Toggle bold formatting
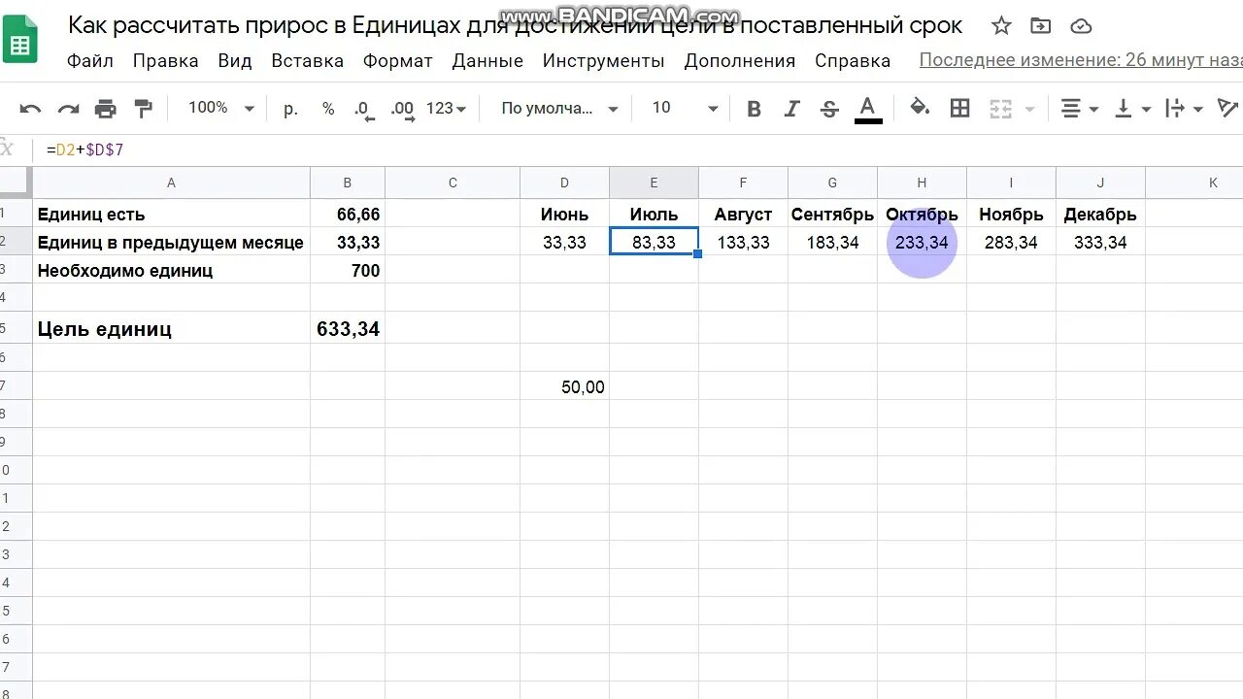1243x699 pixels. (x=754, y=109)
